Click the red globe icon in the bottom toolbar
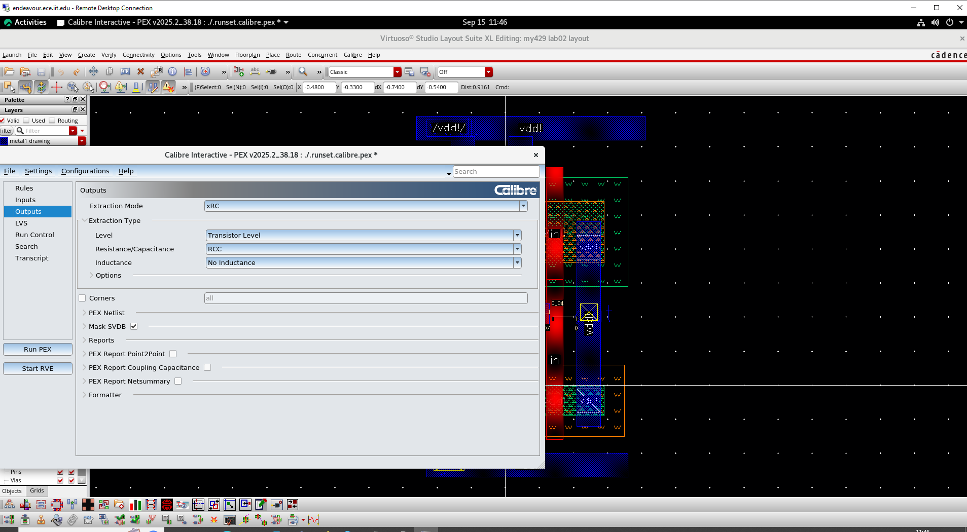 coord(167,505)
